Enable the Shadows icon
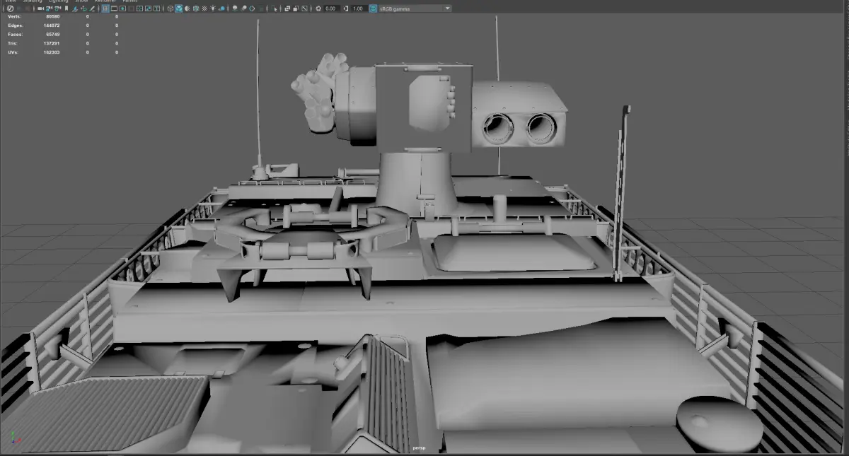Image resolution: width=849 pixels, height=456 pixels. (221, 8)
